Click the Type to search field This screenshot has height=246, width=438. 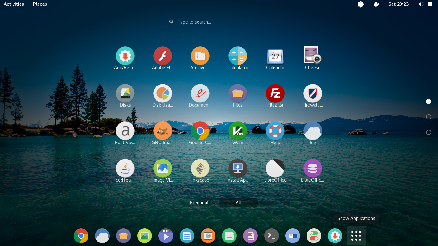click(219, 22)
